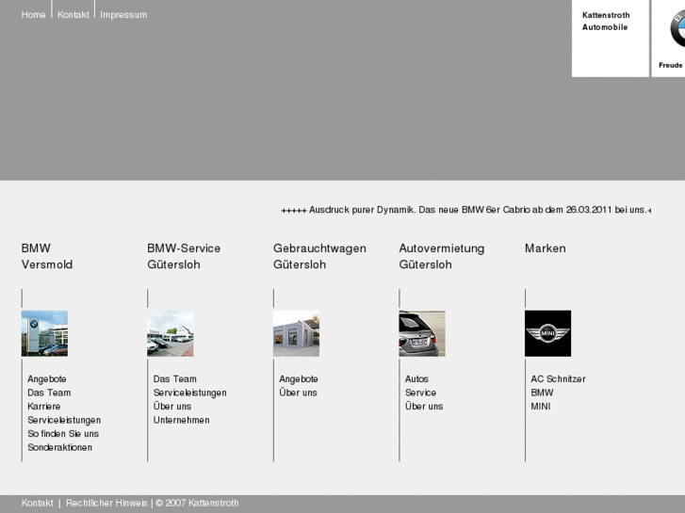This screenshot has height=513, width=685.
Task: Open the Gebrauchtwagen Gütersloh heading
Action: (319, 256)
